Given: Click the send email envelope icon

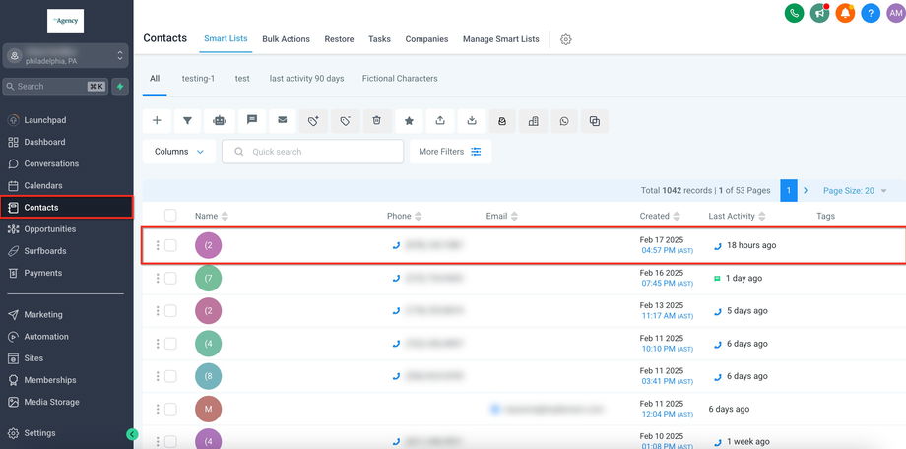Looking at the screenshot, I should [283, 120].
